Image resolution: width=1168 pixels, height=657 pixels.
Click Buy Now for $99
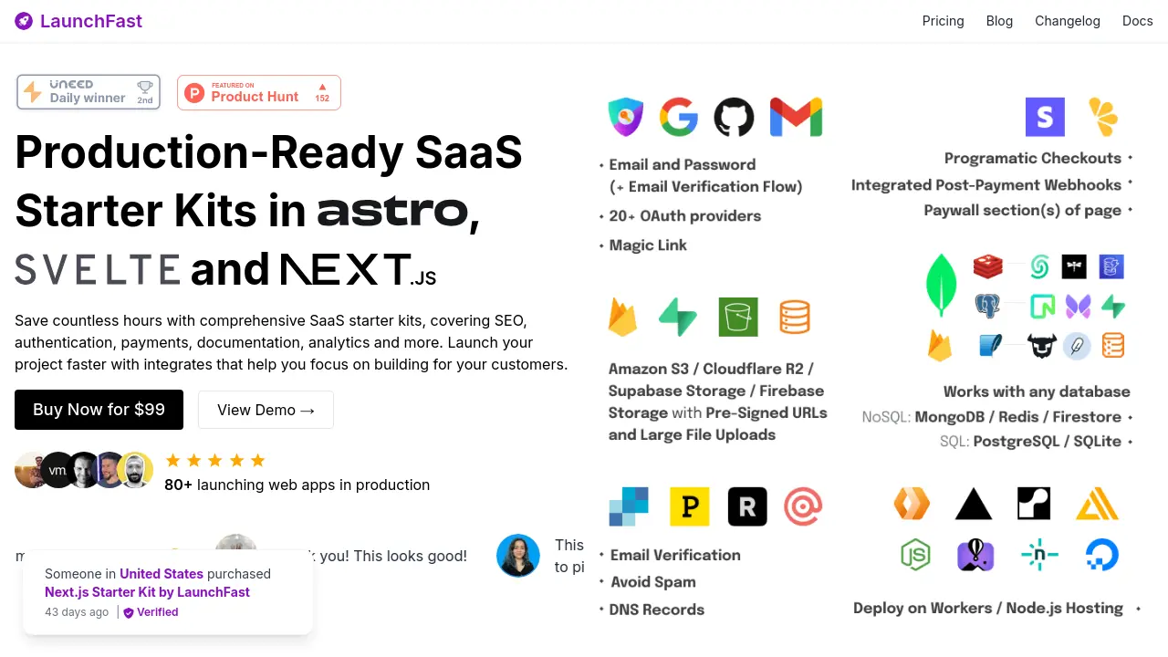tap(99, 410)
